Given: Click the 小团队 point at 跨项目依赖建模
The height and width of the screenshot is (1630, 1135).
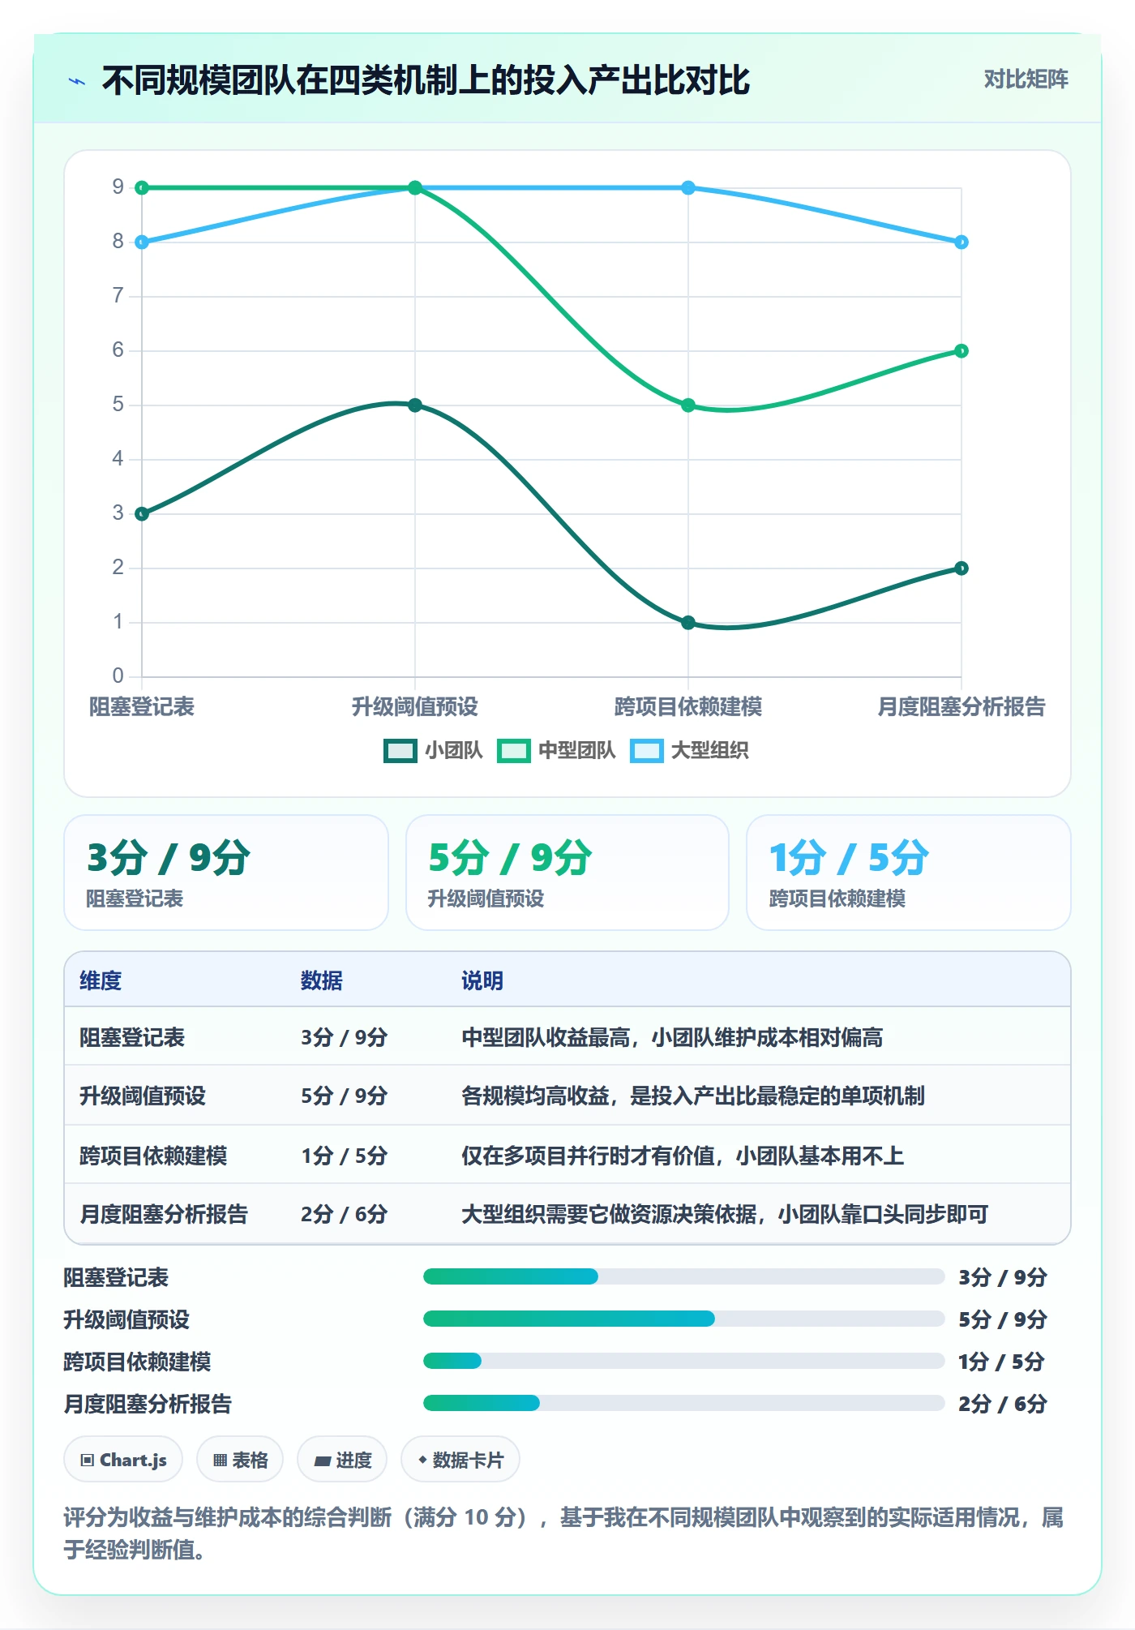Looking at the screenshot, I should 688,623.
